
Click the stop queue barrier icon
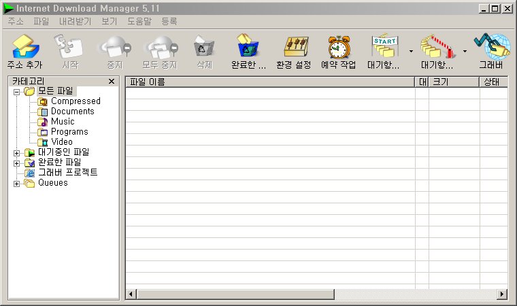tap(437, 46)
